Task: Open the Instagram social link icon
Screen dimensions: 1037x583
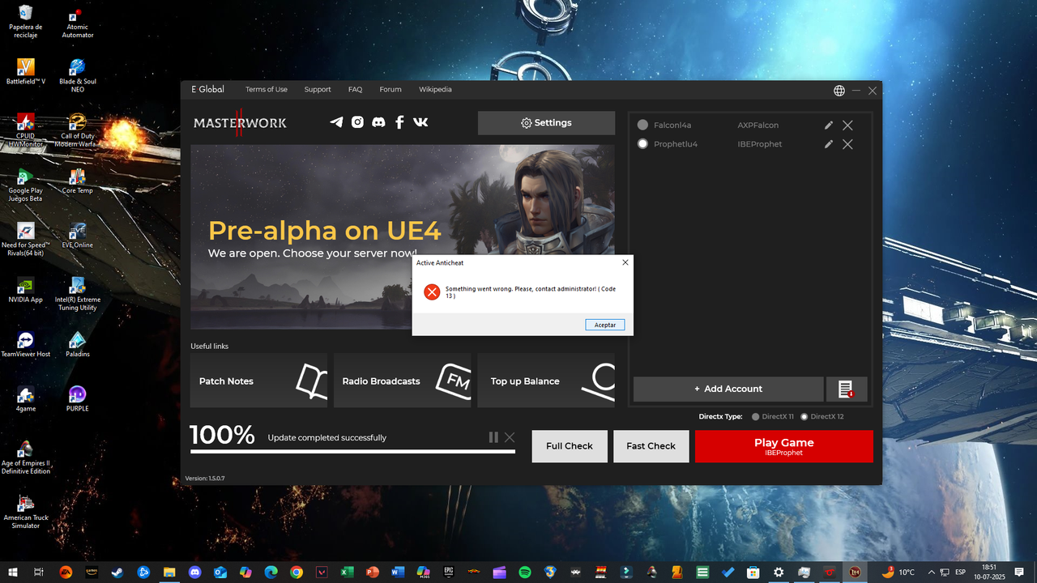Action: [357, 122]
